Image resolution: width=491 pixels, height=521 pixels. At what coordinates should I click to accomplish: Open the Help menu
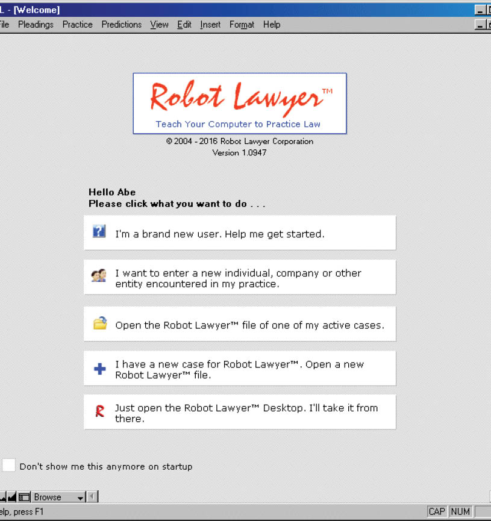coord(272,25)
